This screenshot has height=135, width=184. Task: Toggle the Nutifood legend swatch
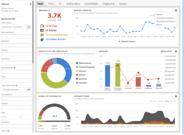77,79
